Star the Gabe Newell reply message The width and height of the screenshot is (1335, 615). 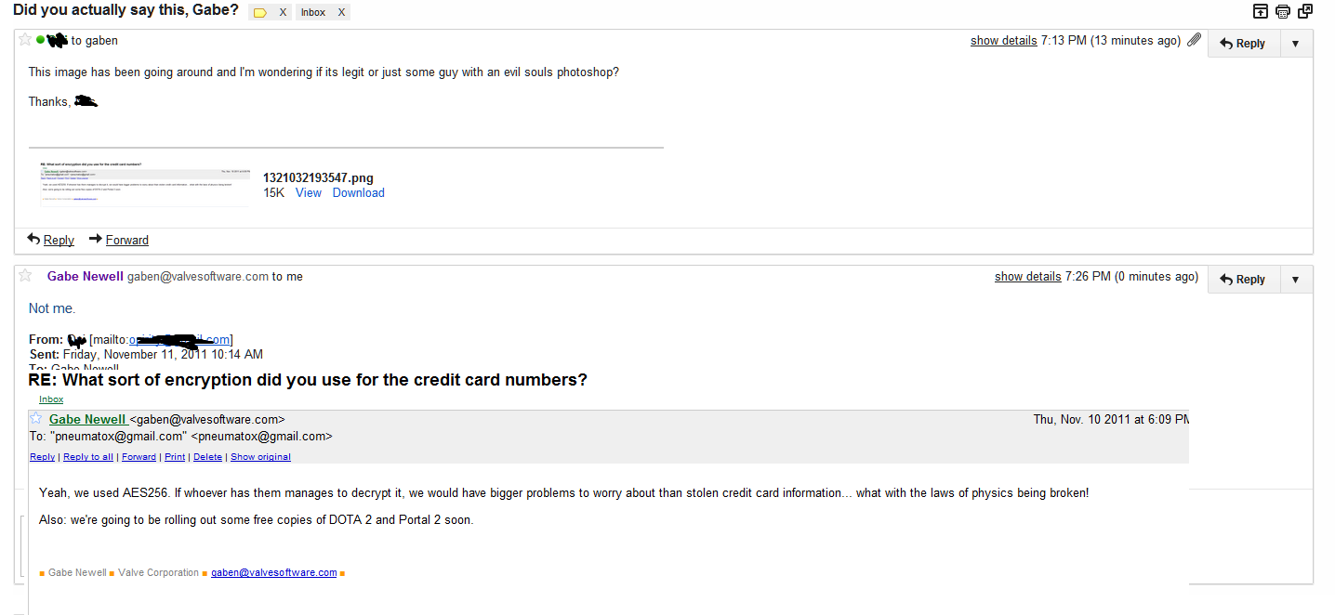(25, 275)
